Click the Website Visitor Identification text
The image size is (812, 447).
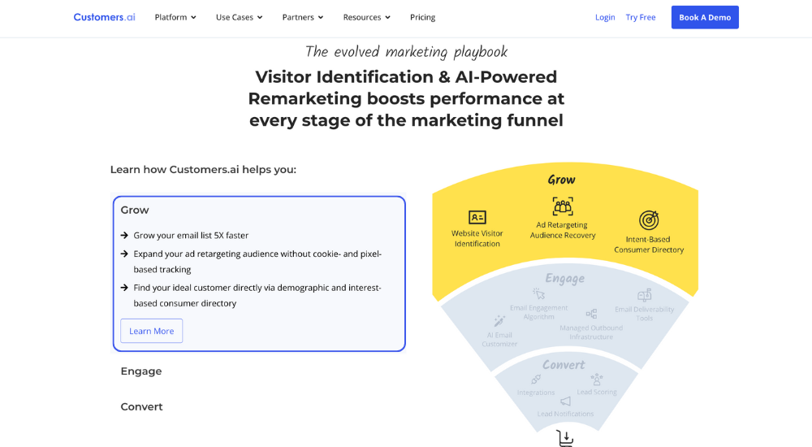477,239
